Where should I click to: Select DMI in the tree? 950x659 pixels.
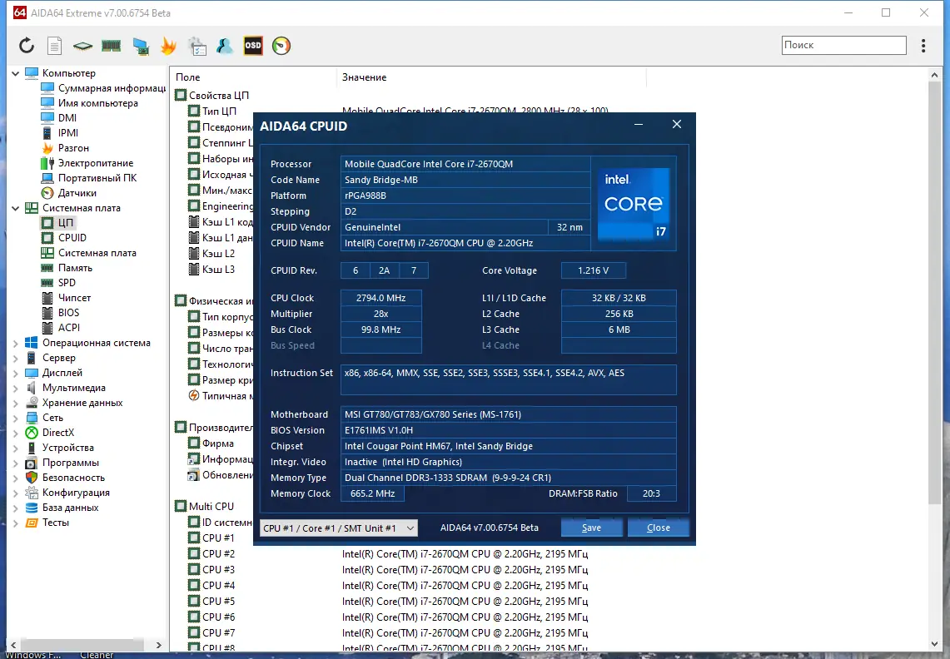pos(59,118)
